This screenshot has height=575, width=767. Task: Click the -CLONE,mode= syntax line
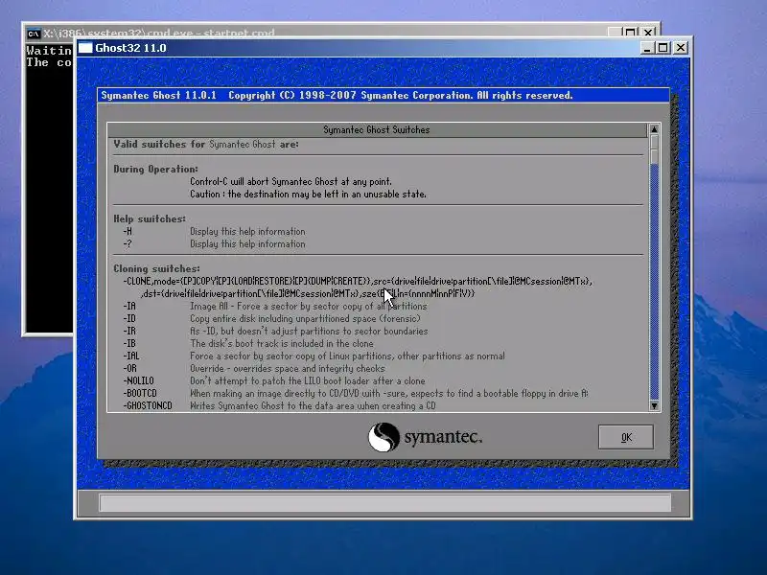[358, 282]
